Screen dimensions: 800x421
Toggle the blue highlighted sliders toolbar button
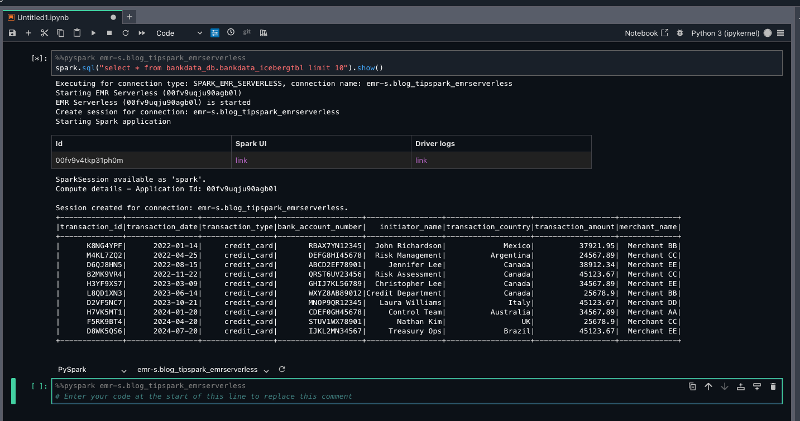(215, 33)
